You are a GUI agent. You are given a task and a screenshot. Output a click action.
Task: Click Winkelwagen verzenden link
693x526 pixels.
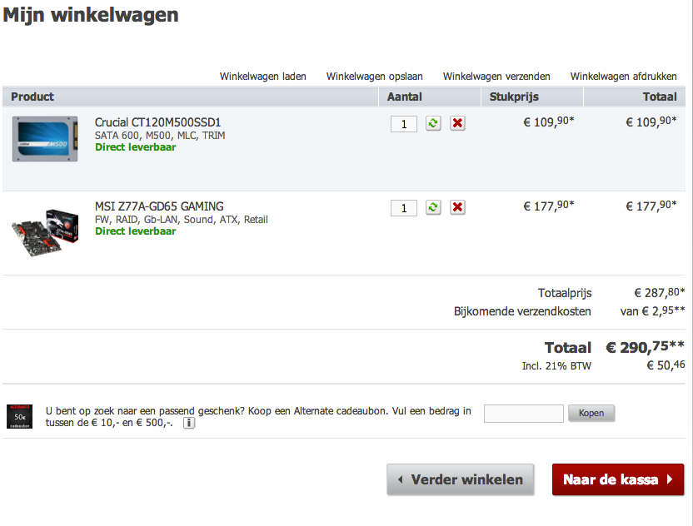click(496, 77)
